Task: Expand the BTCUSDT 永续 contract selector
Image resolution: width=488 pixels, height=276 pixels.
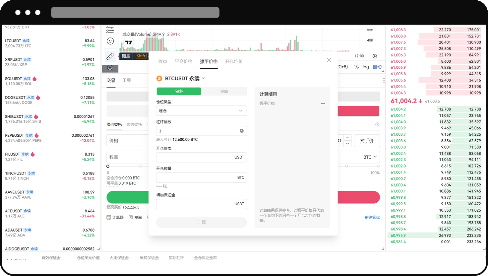Action: pos(185,79)
